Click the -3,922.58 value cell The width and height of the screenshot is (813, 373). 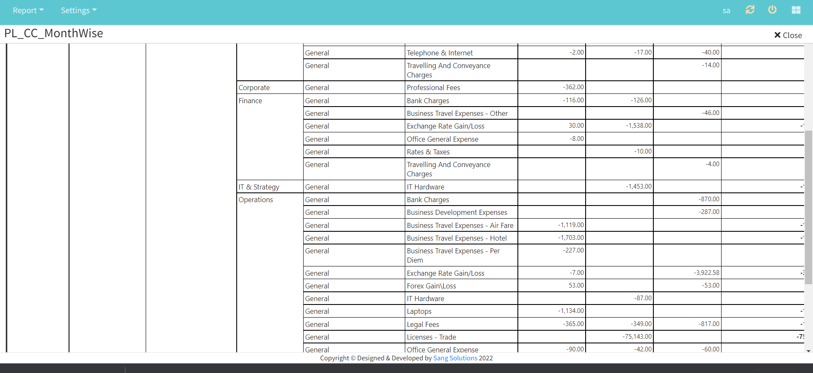[x=706, y=273]
